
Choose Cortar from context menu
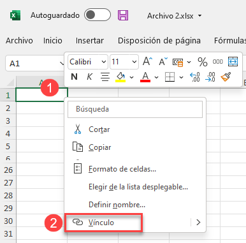click(135, 129)
